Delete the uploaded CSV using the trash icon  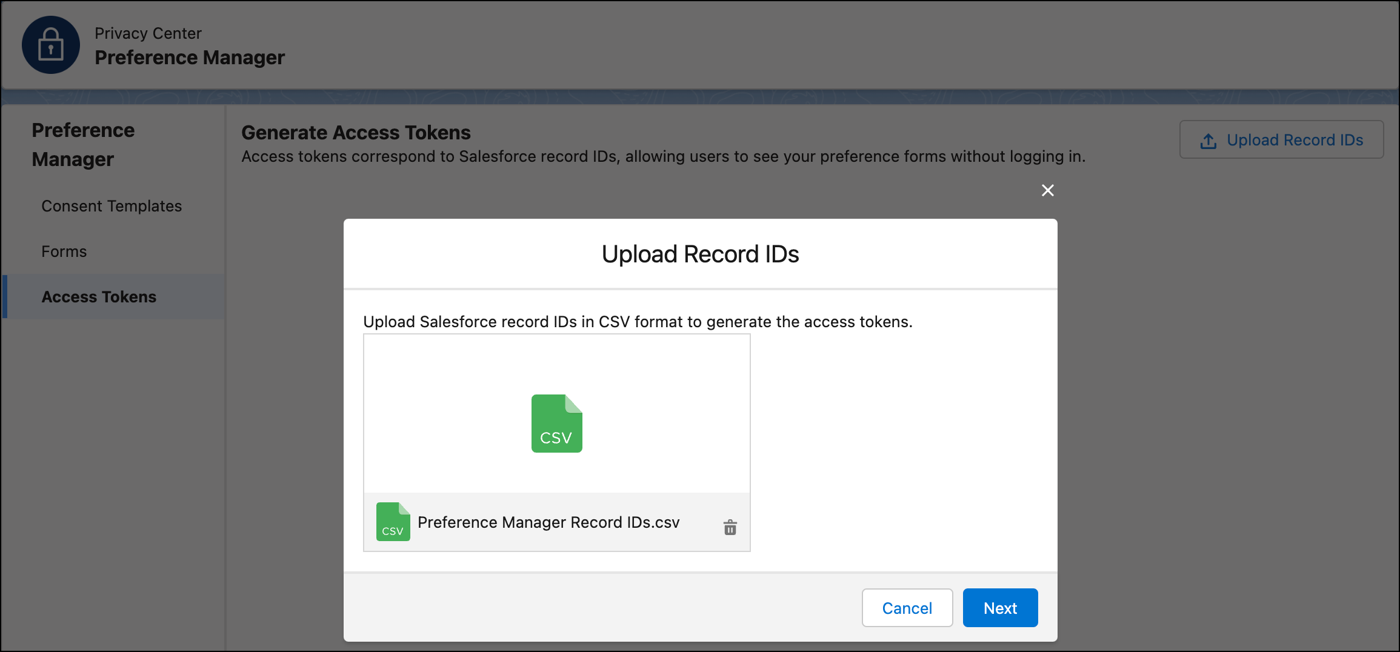click(x=730, y=527)
